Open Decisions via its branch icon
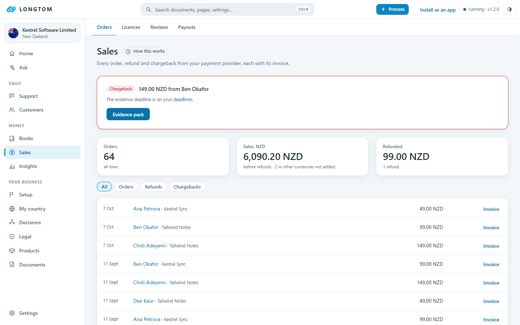 click(12, 222)
